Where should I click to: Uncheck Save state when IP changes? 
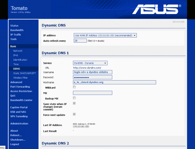coord(74,103)
